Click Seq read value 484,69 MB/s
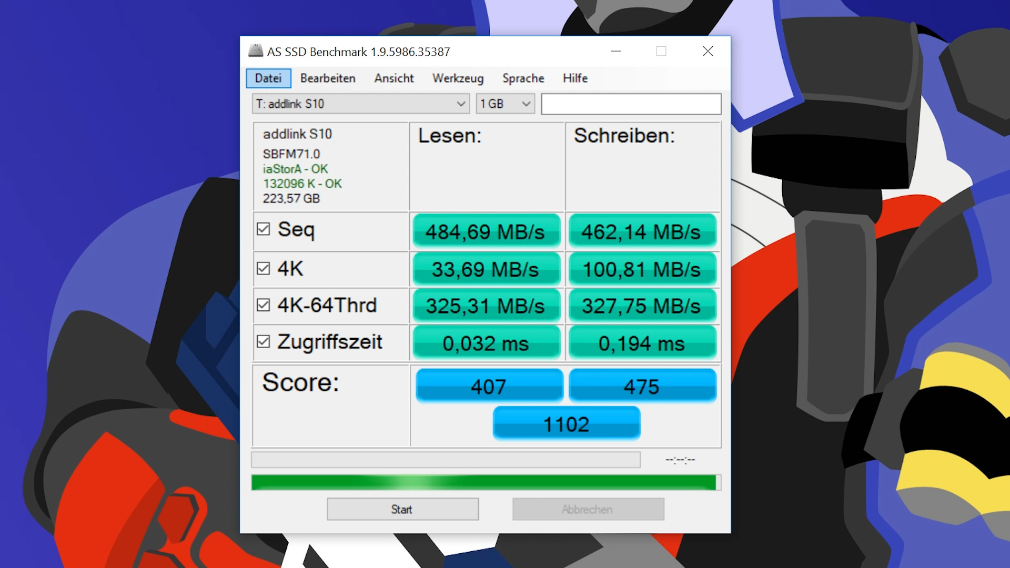 [x=487, y=231]
